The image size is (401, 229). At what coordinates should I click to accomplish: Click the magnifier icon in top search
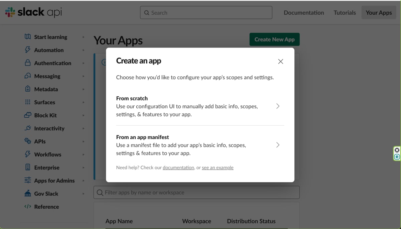pos(146,13)
